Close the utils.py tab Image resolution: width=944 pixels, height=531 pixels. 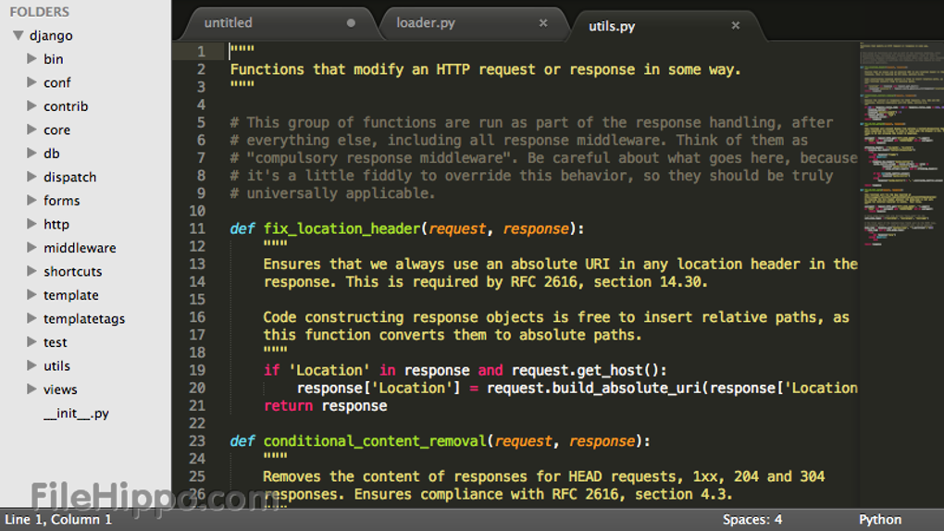pyautogui.click(x=736, y=26)
